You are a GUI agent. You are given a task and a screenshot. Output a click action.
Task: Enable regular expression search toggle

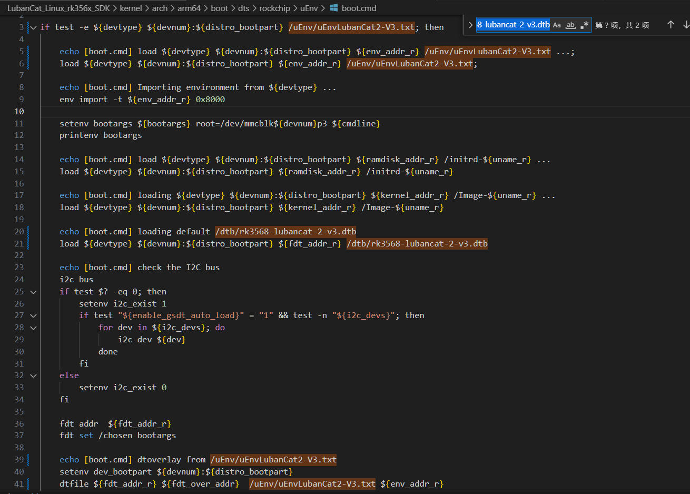tap(584, 25)
